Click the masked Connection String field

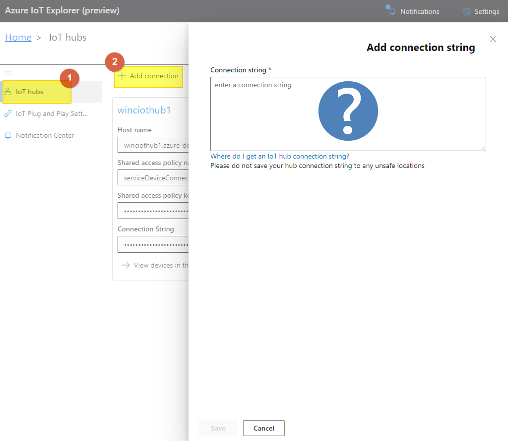pyautogui.click(x=153, y=245)
